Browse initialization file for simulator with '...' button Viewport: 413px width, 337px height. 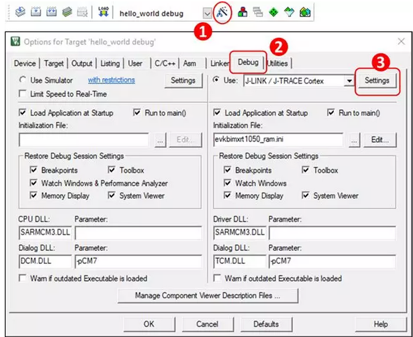click(x=160, y=140)
